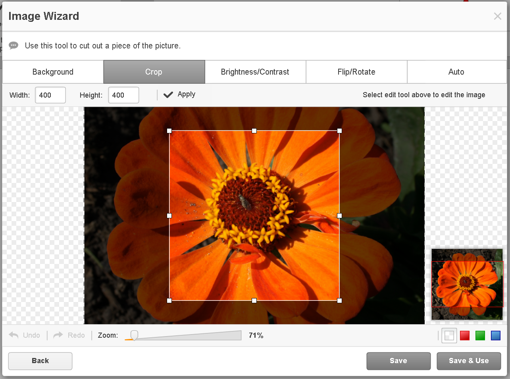This screenshot has width=510, height=379.
Task: Click inside the Width input field
Action: click(x=50, y=95)
